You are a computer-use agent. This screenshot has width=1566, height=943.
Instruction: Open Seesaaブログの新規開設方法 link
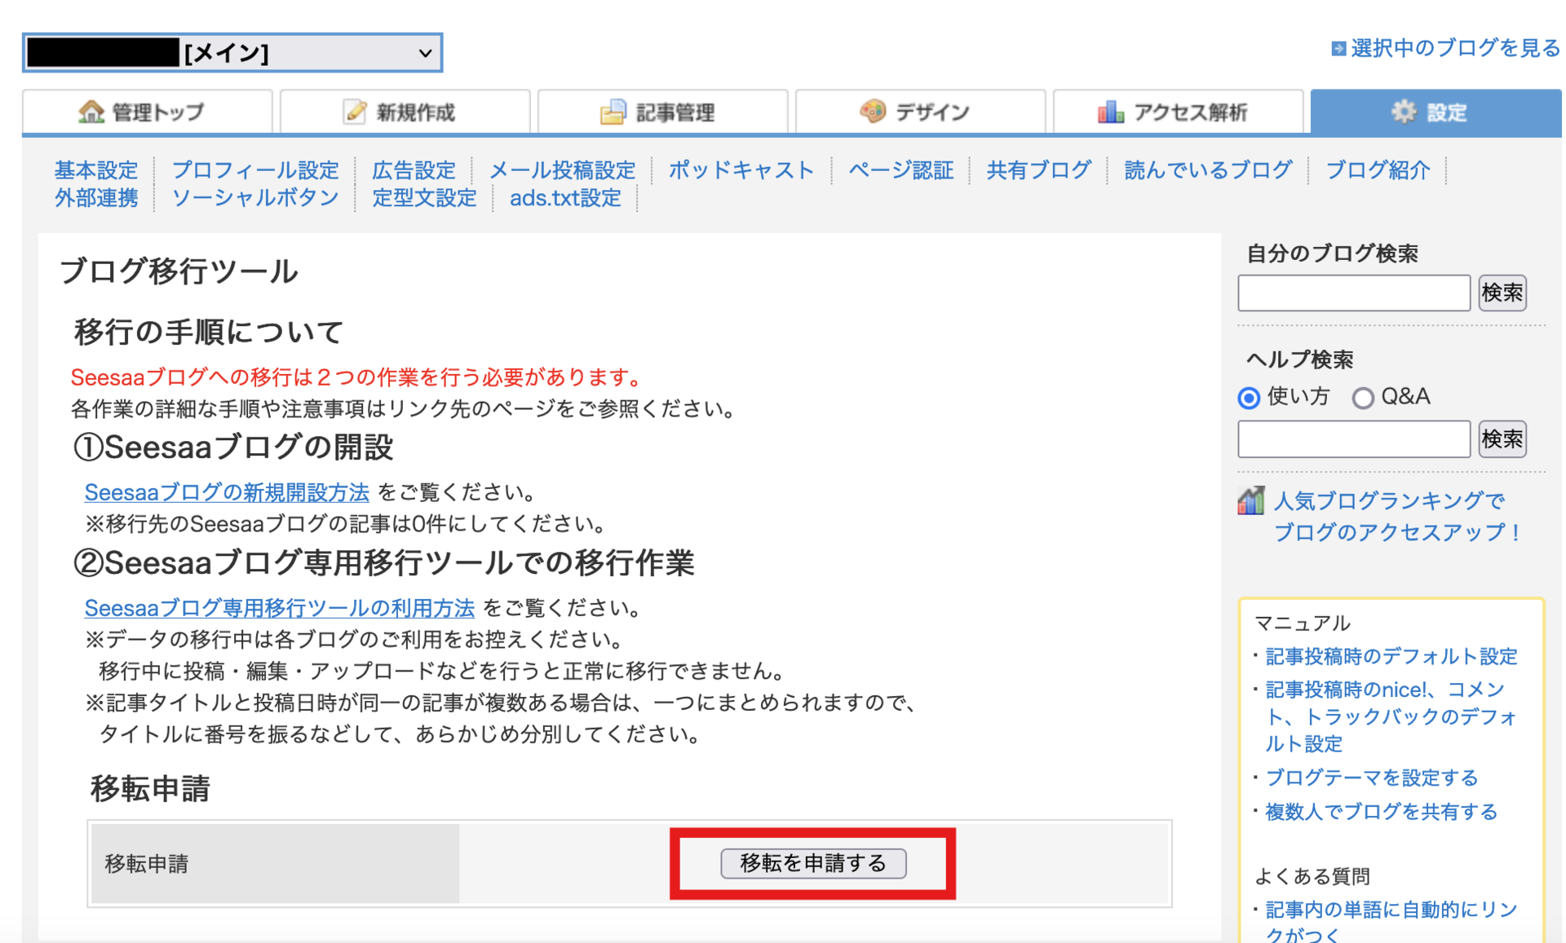(x=227, y=492)
